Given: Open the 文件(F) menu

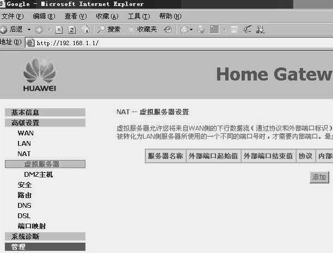Looking at the screenshot, I should [13, 16].
